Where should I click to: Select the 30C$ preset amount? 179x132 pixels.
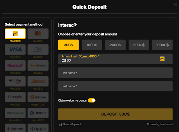click(x=69, y=45)
